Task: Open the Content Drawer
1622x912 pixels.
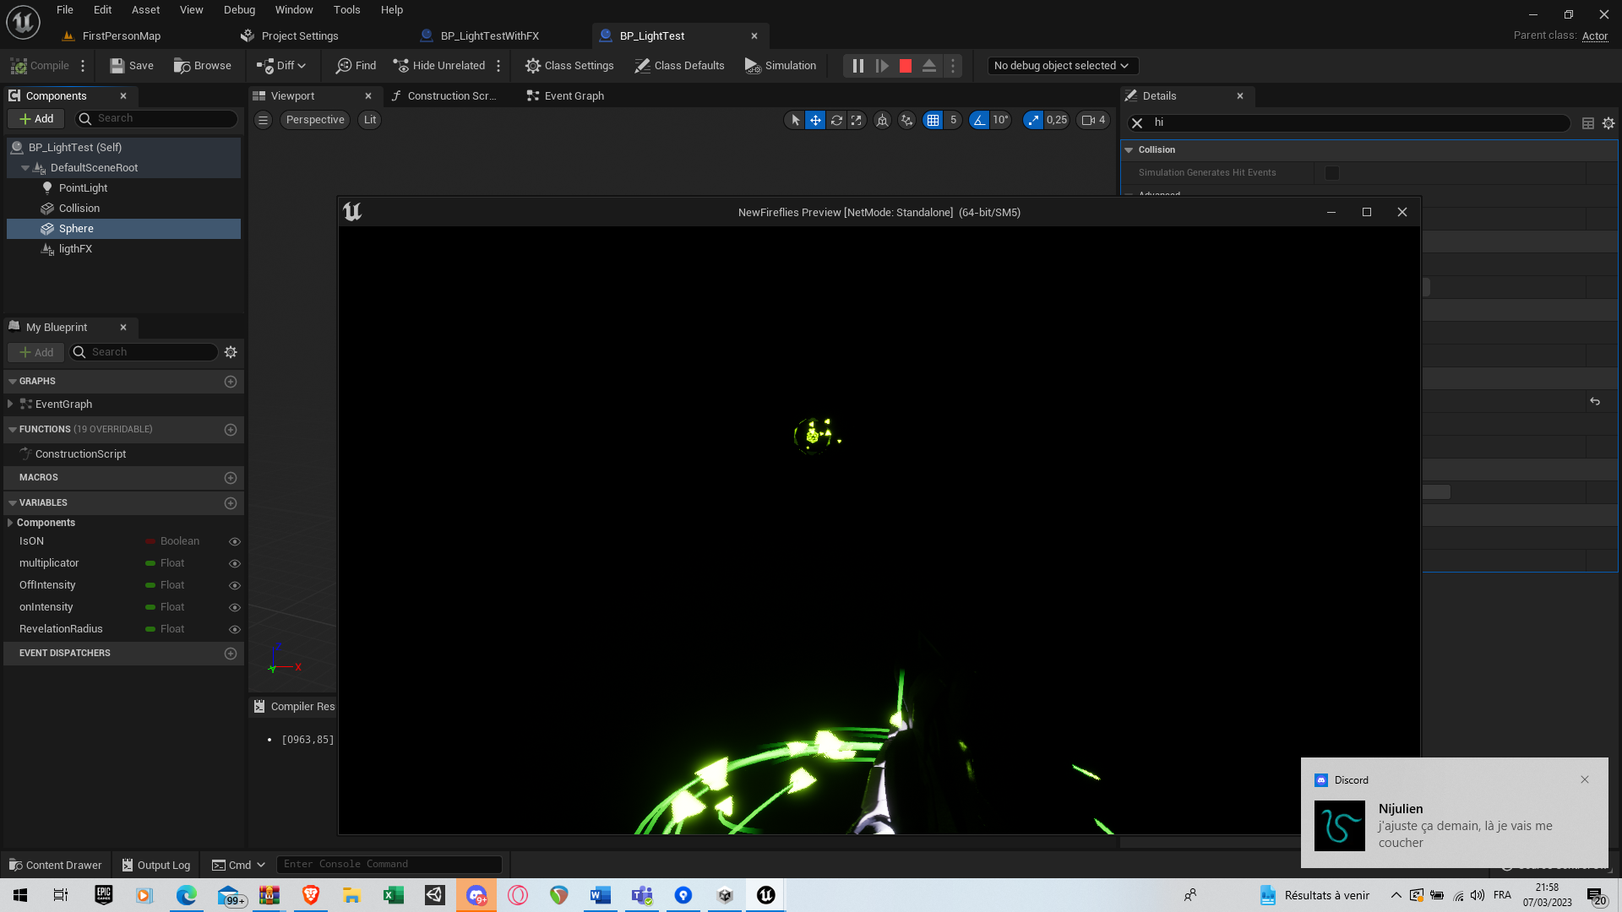Action: [56, 865]
